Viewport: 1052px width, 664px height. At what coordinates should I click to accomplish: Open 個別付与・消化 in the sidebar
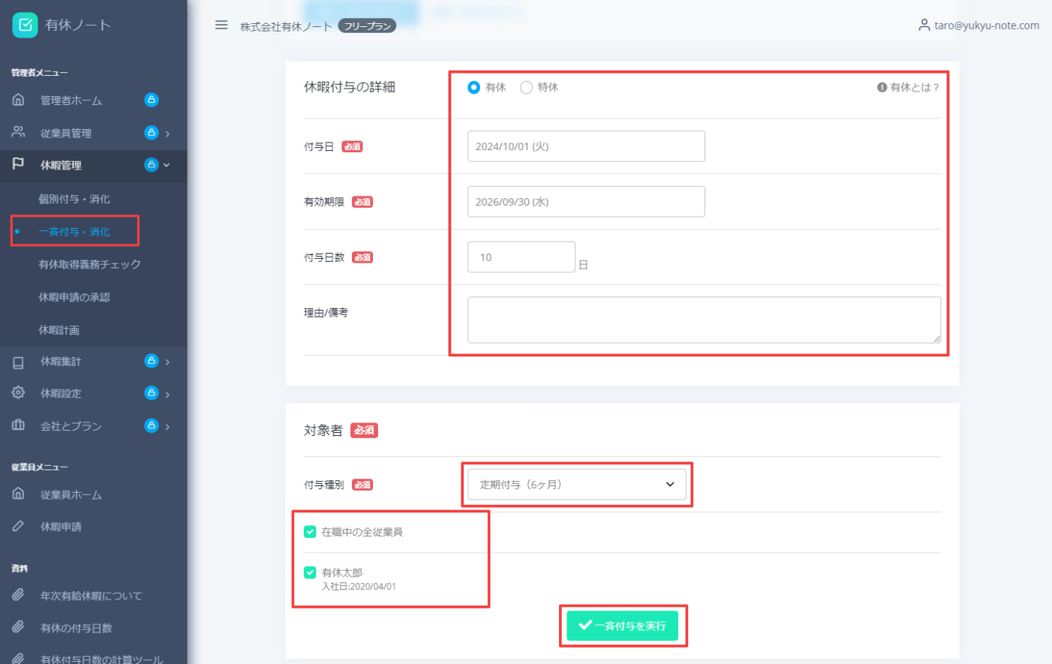[74, 199]
